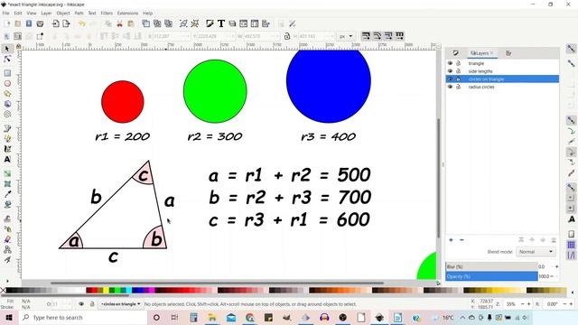This screenshot has width=578, height=325.
Task: Select the Text tool in the left toolbox
Action: coord(7,160)
